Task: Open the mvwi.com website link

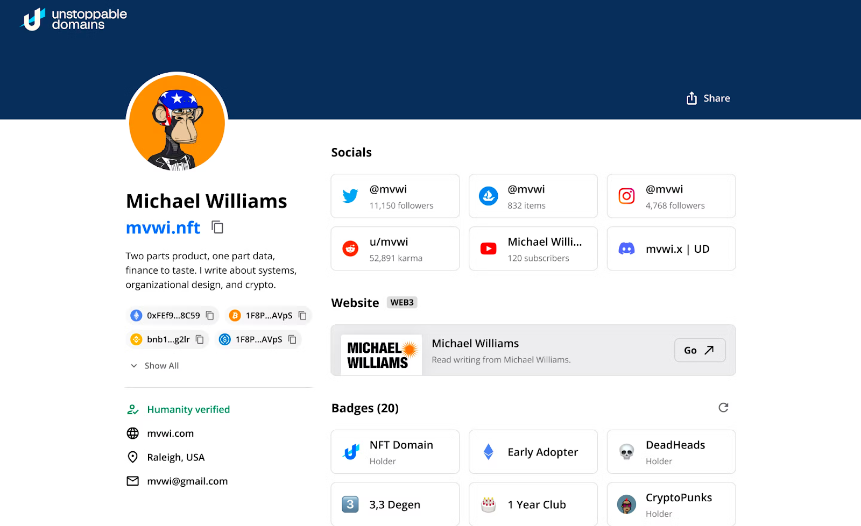Action: click(171, 433)
